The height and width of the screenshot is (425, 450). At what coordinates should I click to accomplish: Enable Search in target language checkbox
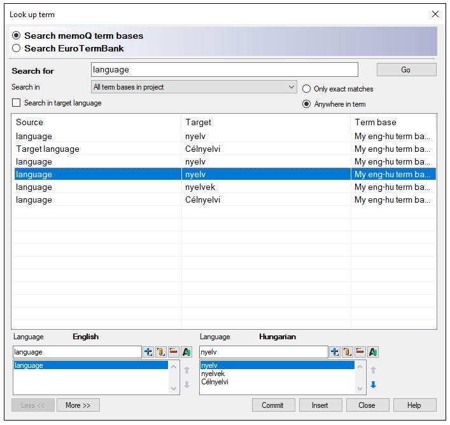pyautogui.click(x=17, y=103)
